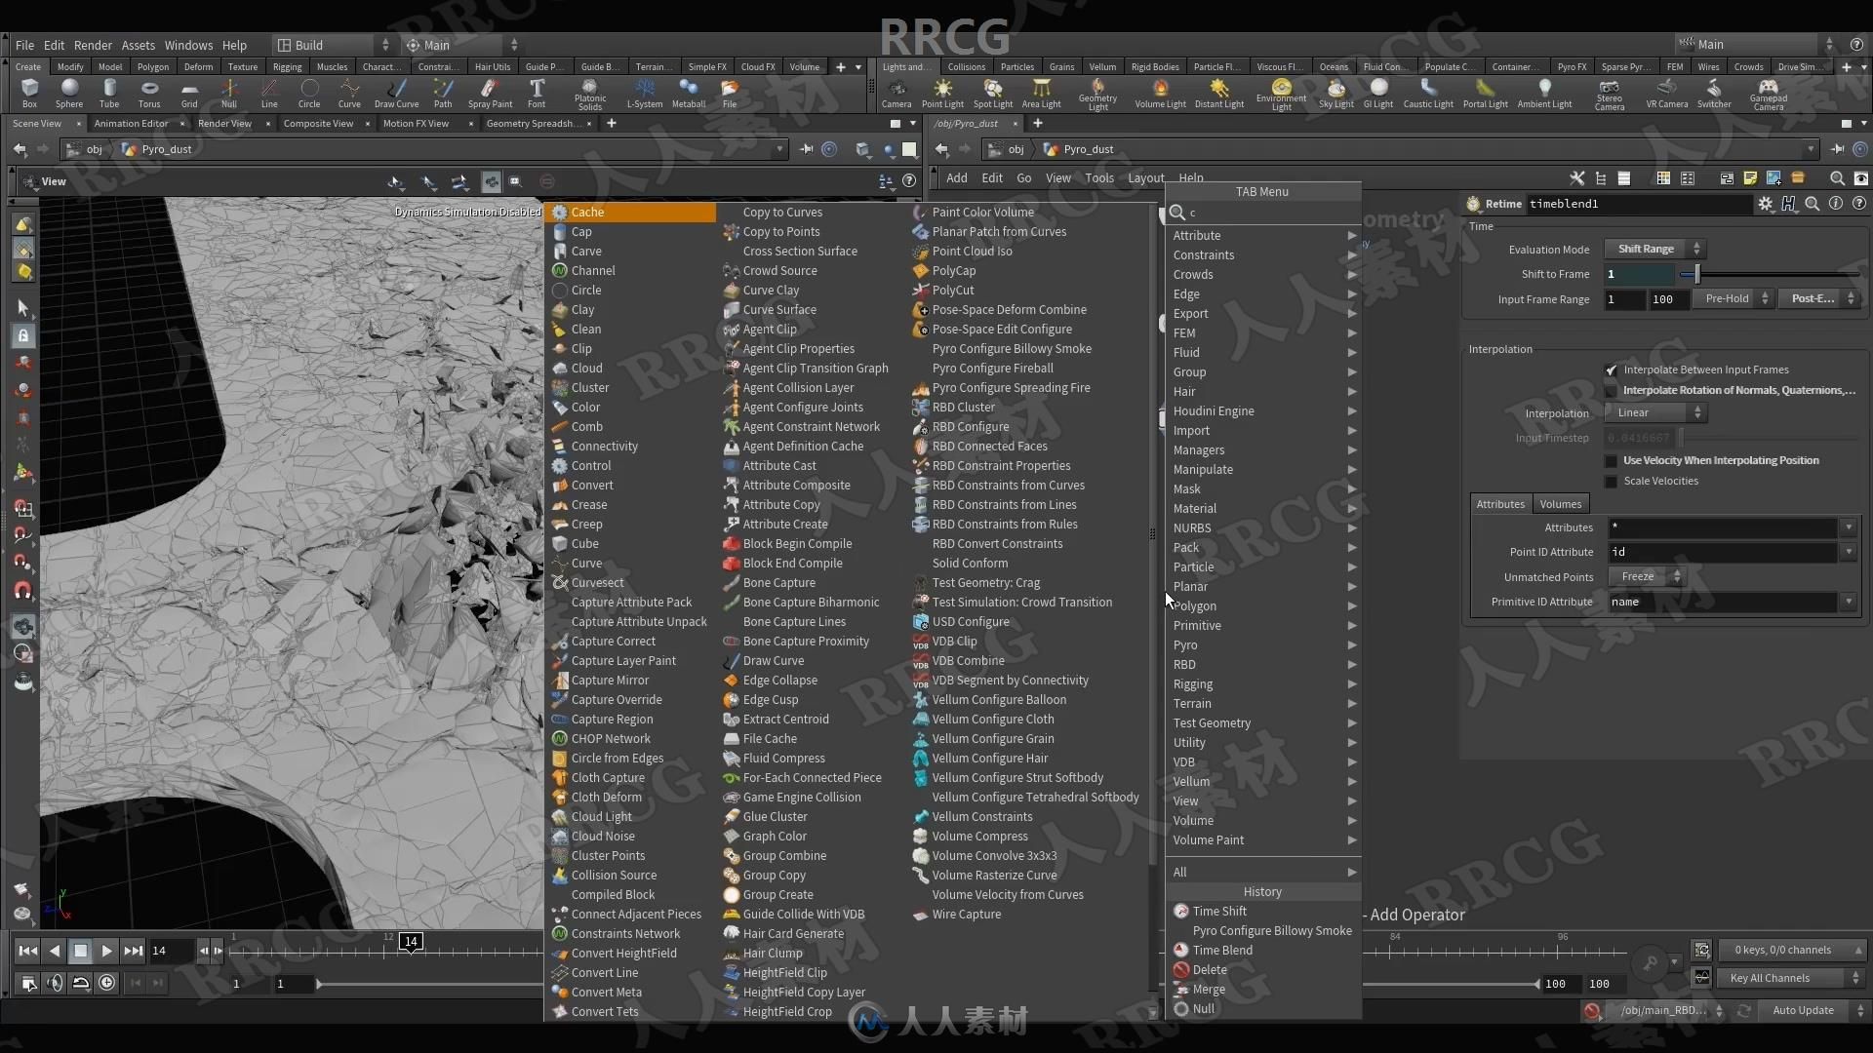This screenshot has width=1873, height=1053.
Task: Select Volume Paint from category list
Action: coord(1208,839)
